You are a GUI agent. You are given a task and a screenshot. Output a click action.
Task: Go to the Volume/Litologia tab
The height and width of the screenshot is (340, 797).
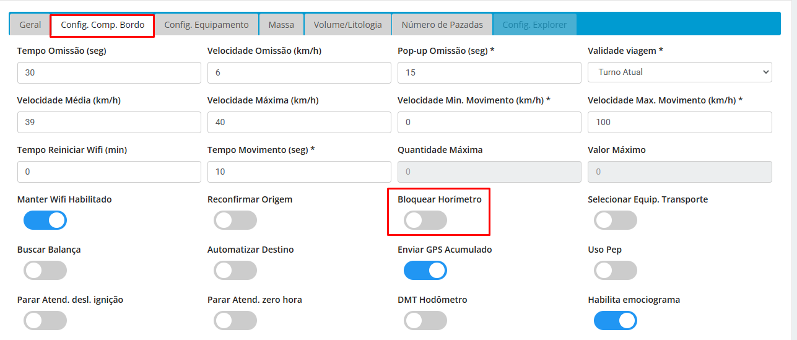pos(347,25)
